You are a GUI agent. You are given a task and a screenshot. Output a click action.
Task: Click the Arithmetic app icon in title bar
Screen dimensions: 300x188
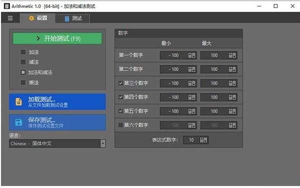pyautogui.click(x=7, y=6)
